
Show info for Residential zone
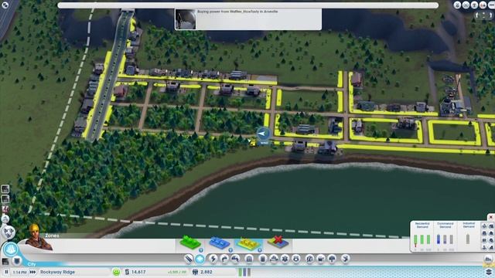(201, 250)
